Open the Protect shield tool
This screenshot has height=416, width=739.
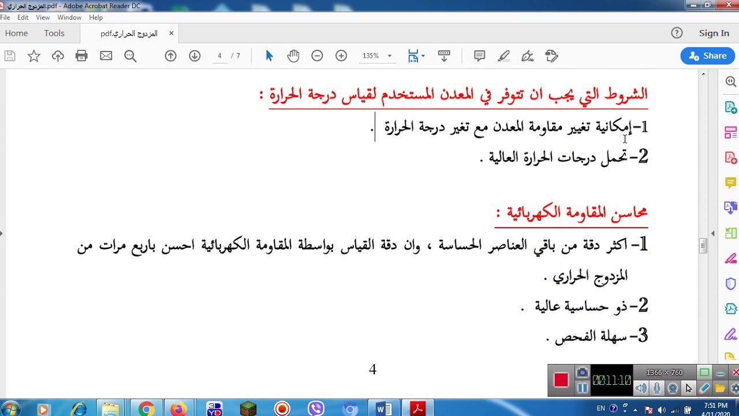[730, 284]
